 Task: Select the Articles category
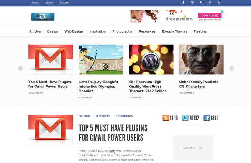pyautogui.click(x=35, y=31)
